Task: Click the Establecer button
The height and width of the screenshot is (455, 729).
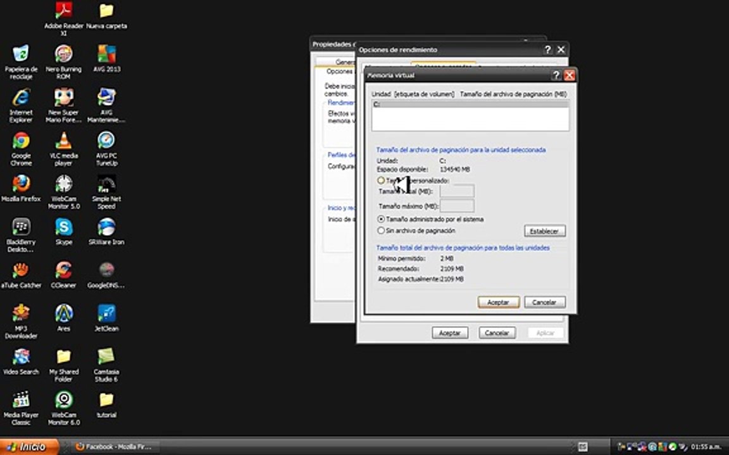Action: (545, 231)
